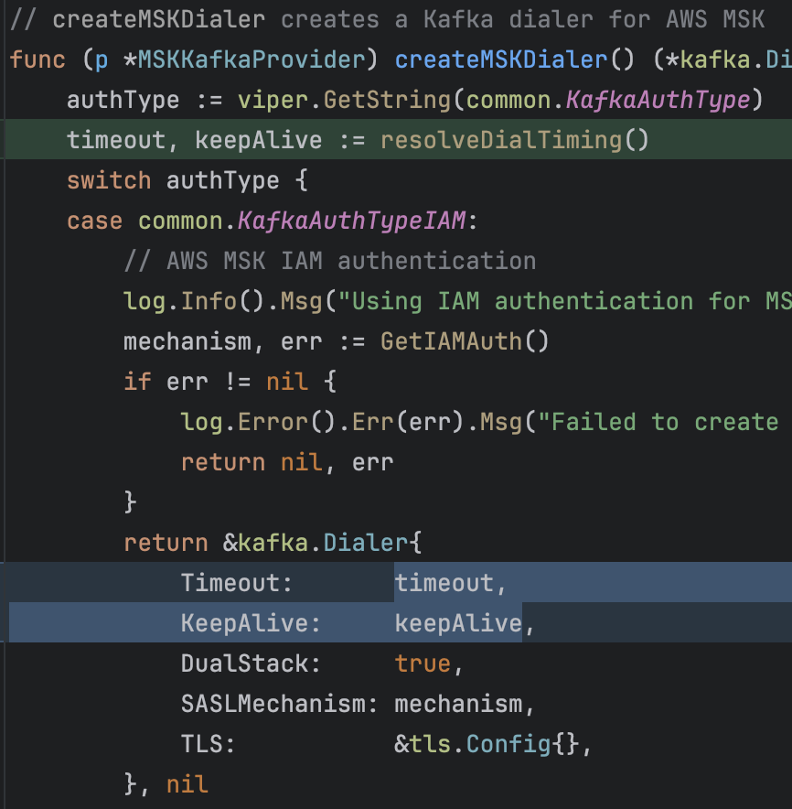Click 'if err != nil' condition
This screenshot has height=809, width=792.
216,382
